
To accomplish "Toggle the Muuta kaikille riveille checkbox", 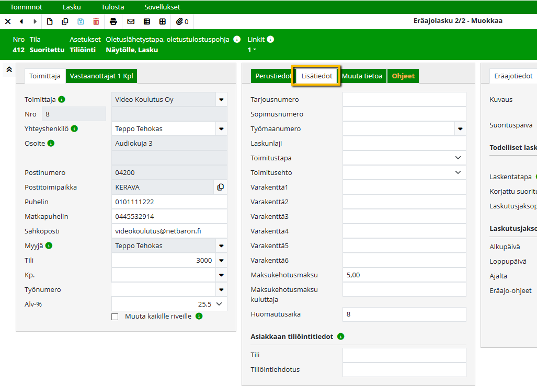I will 115,316.
